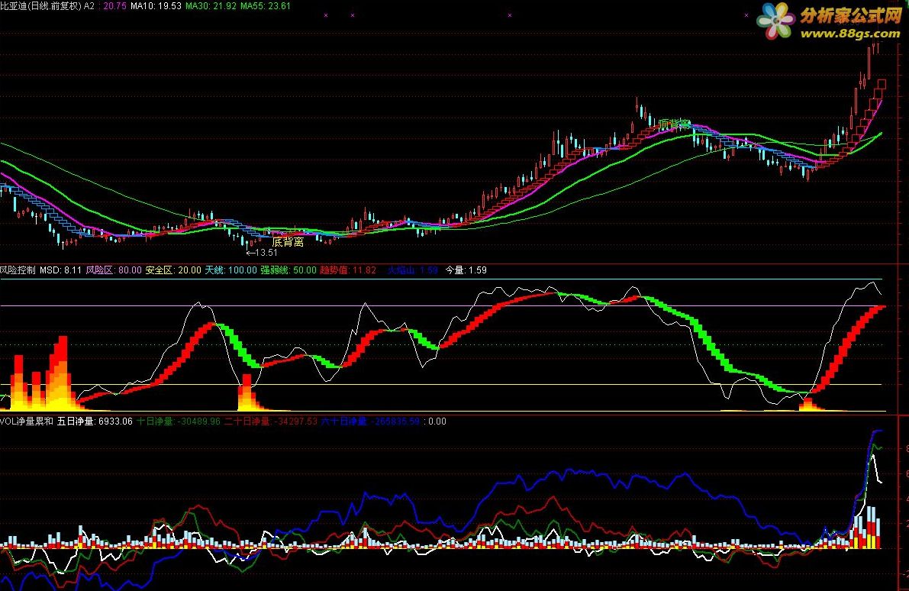Image resolution: width=909 pixels, height=591 pixels.
Task: Click the 底背离 annotation on the price chart
Action: tap(288, 242)
